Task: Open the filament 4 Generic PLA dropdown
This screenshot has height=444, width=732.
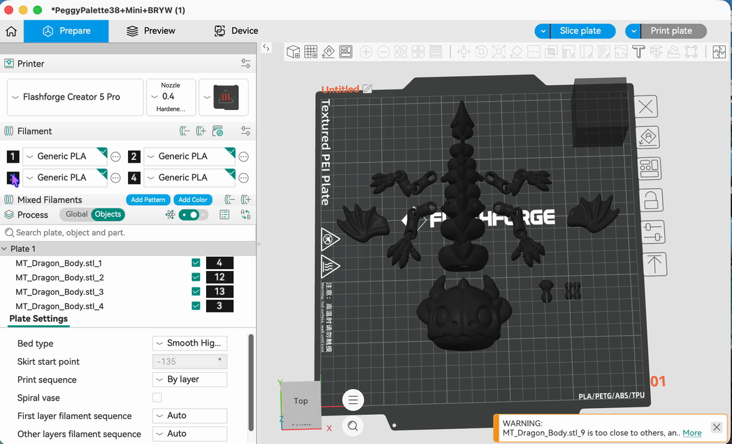Action: pos(190,178)
